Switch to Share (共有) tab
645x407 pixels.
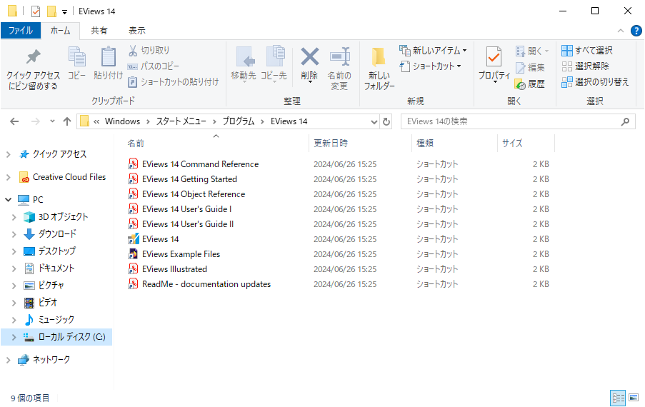pyautogui.click(x=99, y=31)
